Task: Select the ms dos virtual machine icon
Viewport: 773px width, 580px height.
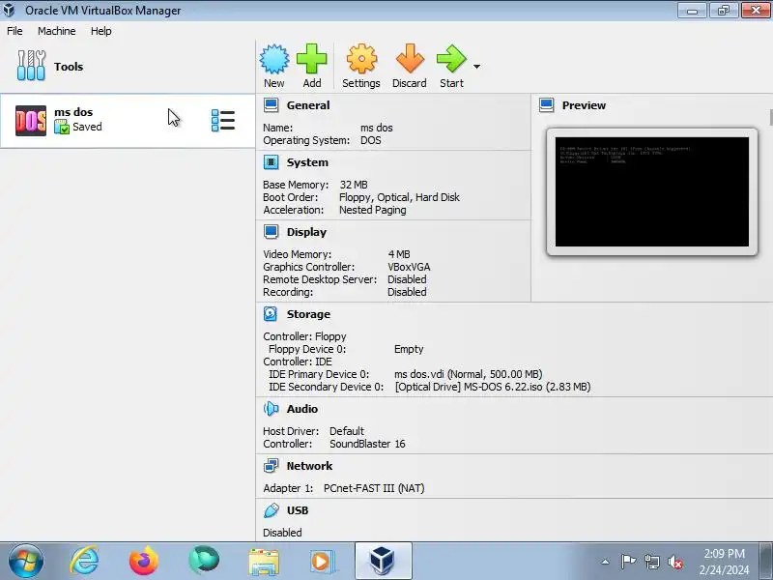Action: pyautogui.click(x=31, y=120)
